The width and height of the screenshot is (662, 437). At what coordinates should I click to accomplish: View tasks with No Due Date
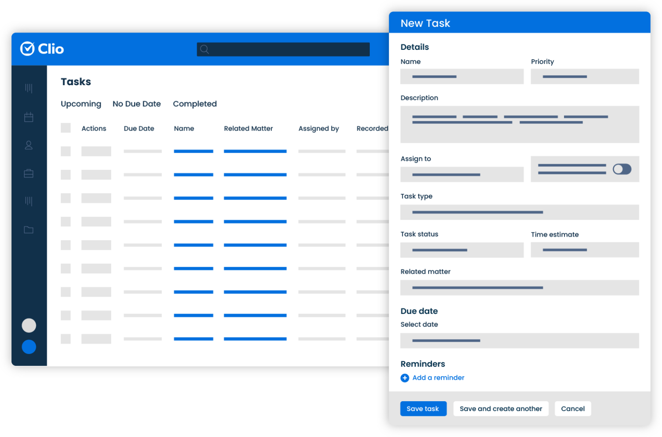[136, 104]
